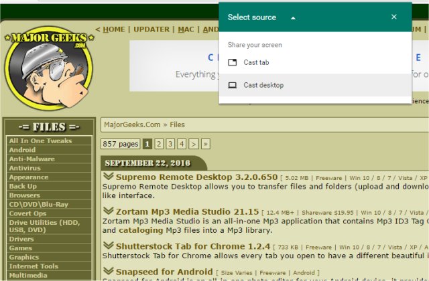Viewport: 429px width, 281px height.
Task: Choose Cast desktop option
Action: click(315, 85)
